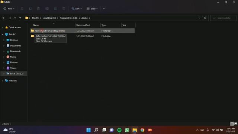Click 1/21/2022 7:08 AM in first row
The height and width of the screenshot is (134, 238).
click(x=85, y=31)
